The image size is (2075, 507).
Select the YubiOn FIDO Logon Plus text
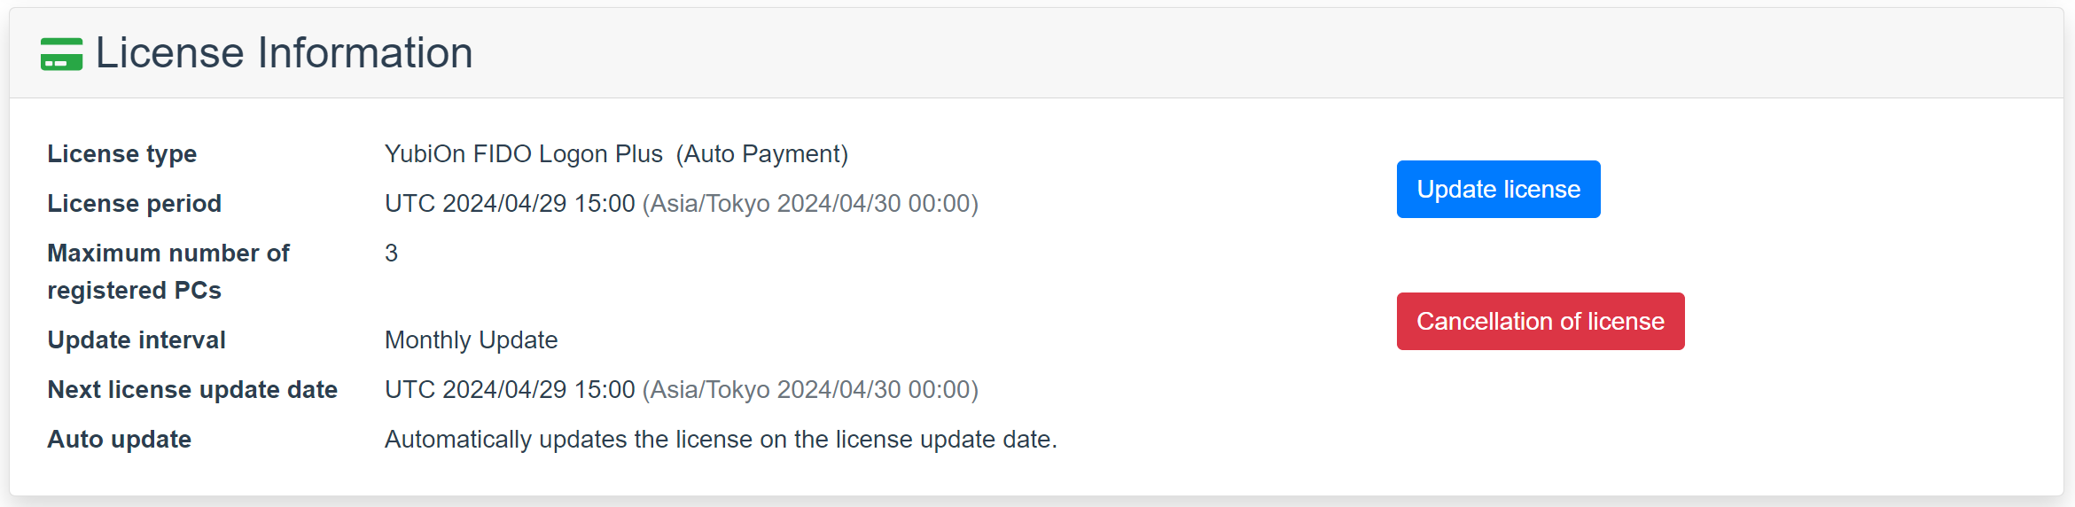(x=524, y=154)
